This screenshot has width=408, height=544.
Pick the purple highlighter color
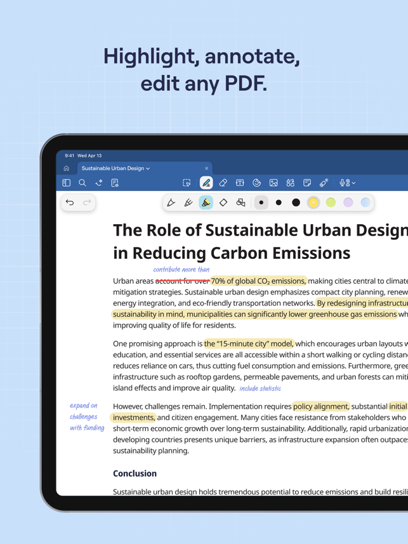click(348, 202)
